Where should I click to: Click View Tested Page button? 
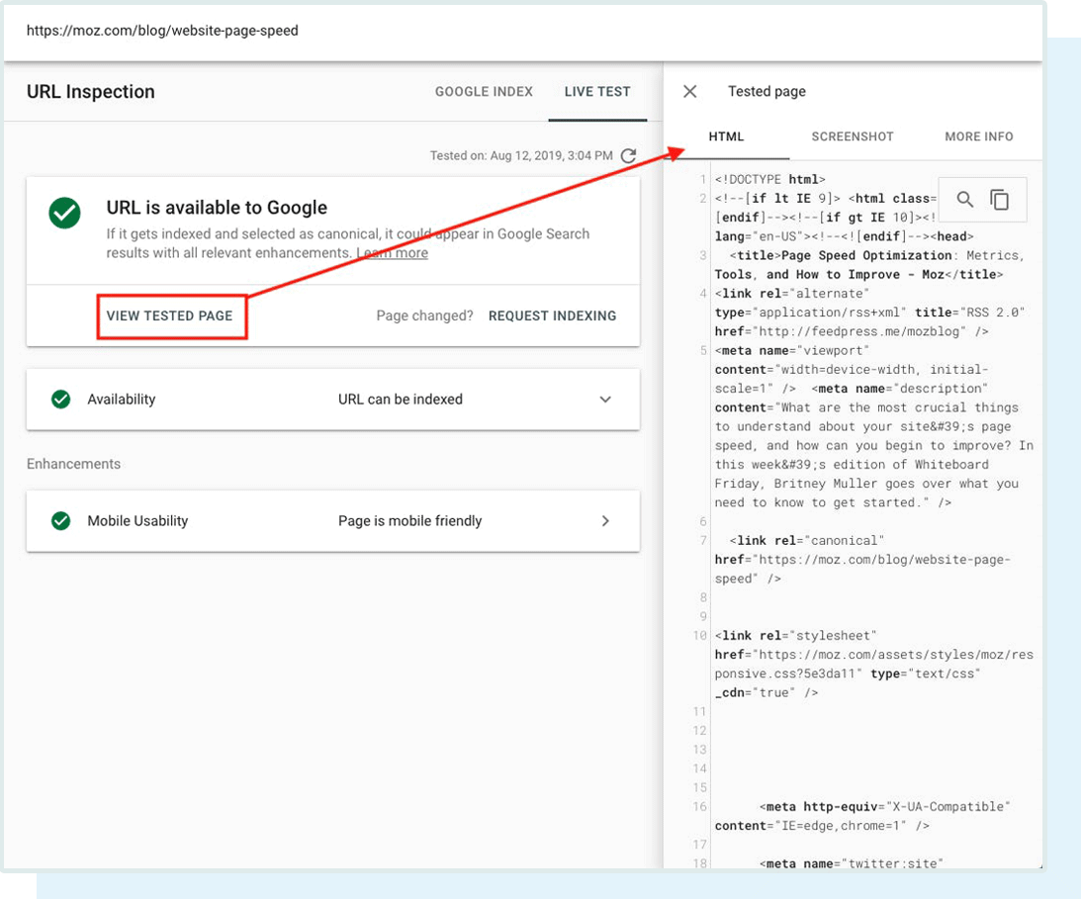(169, 315)
